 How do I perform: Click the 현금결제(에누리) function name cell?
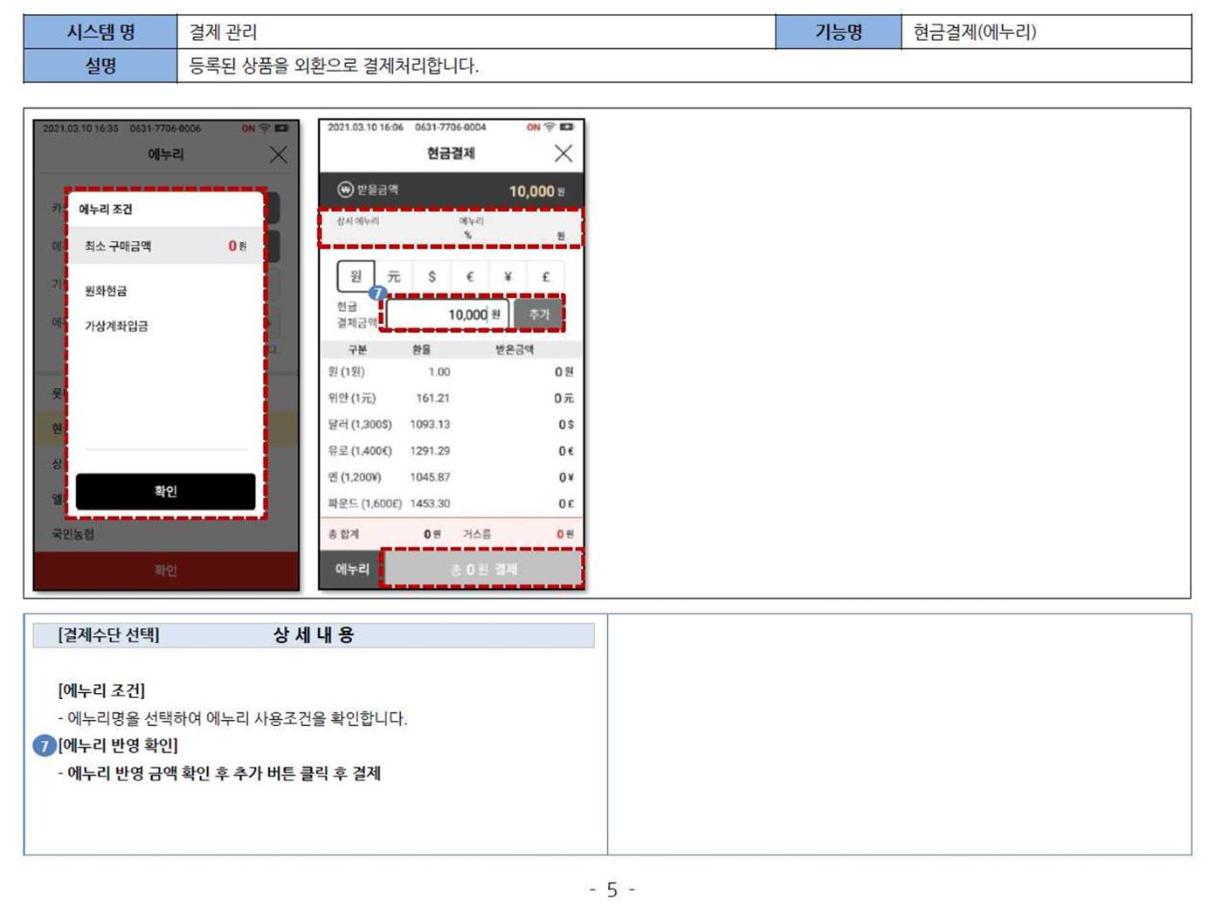[x=1047, y=32]
